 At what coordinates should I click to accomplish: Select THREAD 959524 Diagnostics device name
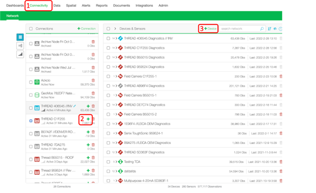tap(144, 67)
